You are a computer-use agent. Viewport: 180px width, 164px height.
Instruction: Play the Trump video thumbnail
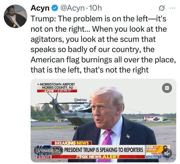(103, 120)
